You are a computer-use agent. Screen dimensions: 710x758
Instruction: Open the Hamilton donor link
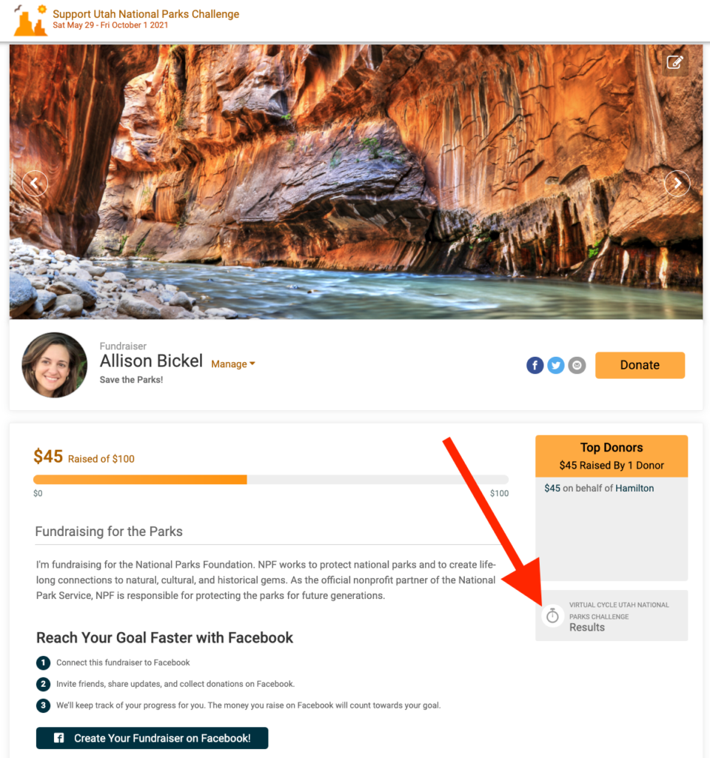[634, 489]
